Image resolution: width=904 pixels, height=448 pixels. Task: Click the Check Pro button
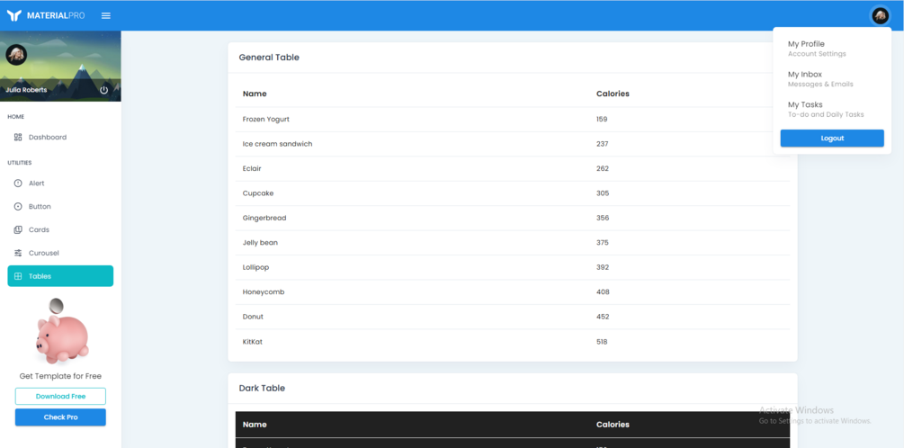(x=60, y=417)
